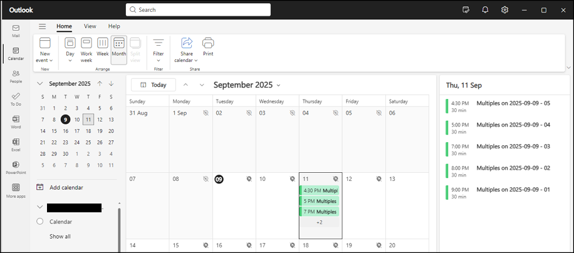
Task: Launch Excel from the sidebar
Action: tap(16, 145)
